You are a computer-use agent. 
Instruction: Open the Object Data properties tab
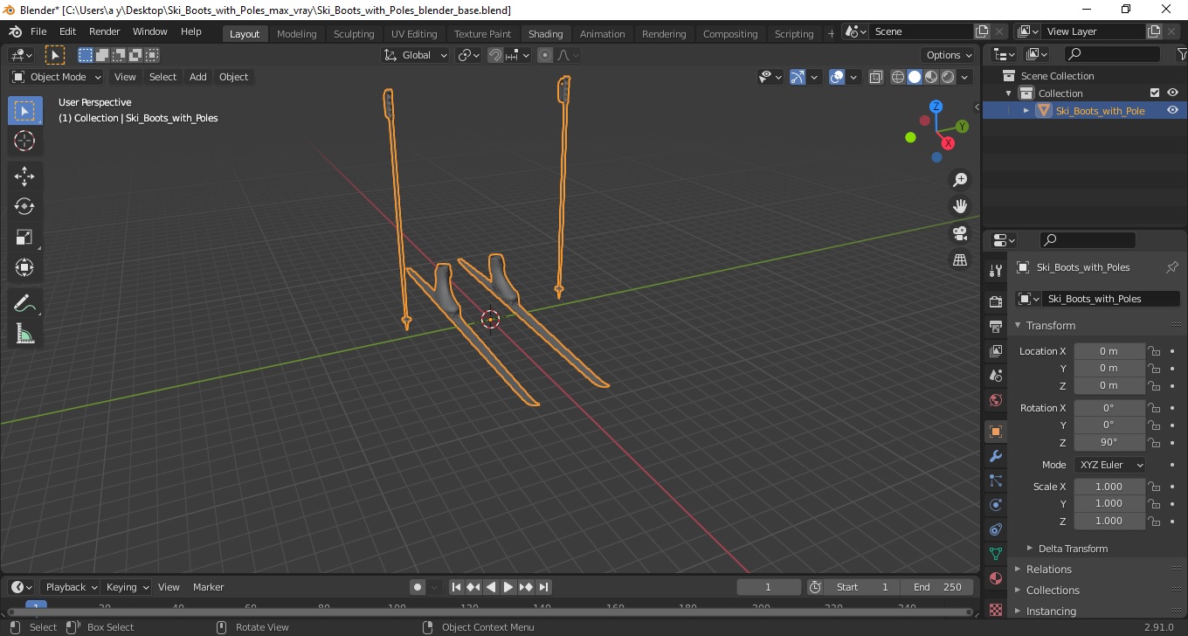coord(996,554)
